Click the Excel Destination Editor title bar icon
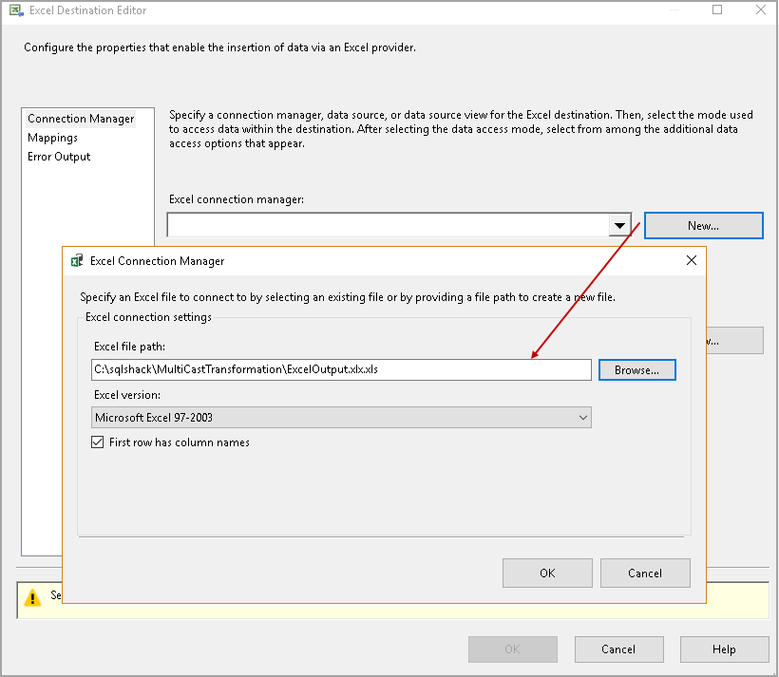Screen dimensions: 779x677 click(13, 9)
